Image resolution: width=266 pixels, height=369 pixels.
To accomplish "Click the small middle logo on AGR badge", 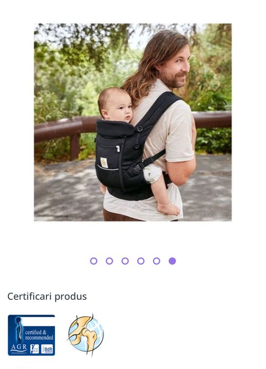I will click(x=35, y=349).
